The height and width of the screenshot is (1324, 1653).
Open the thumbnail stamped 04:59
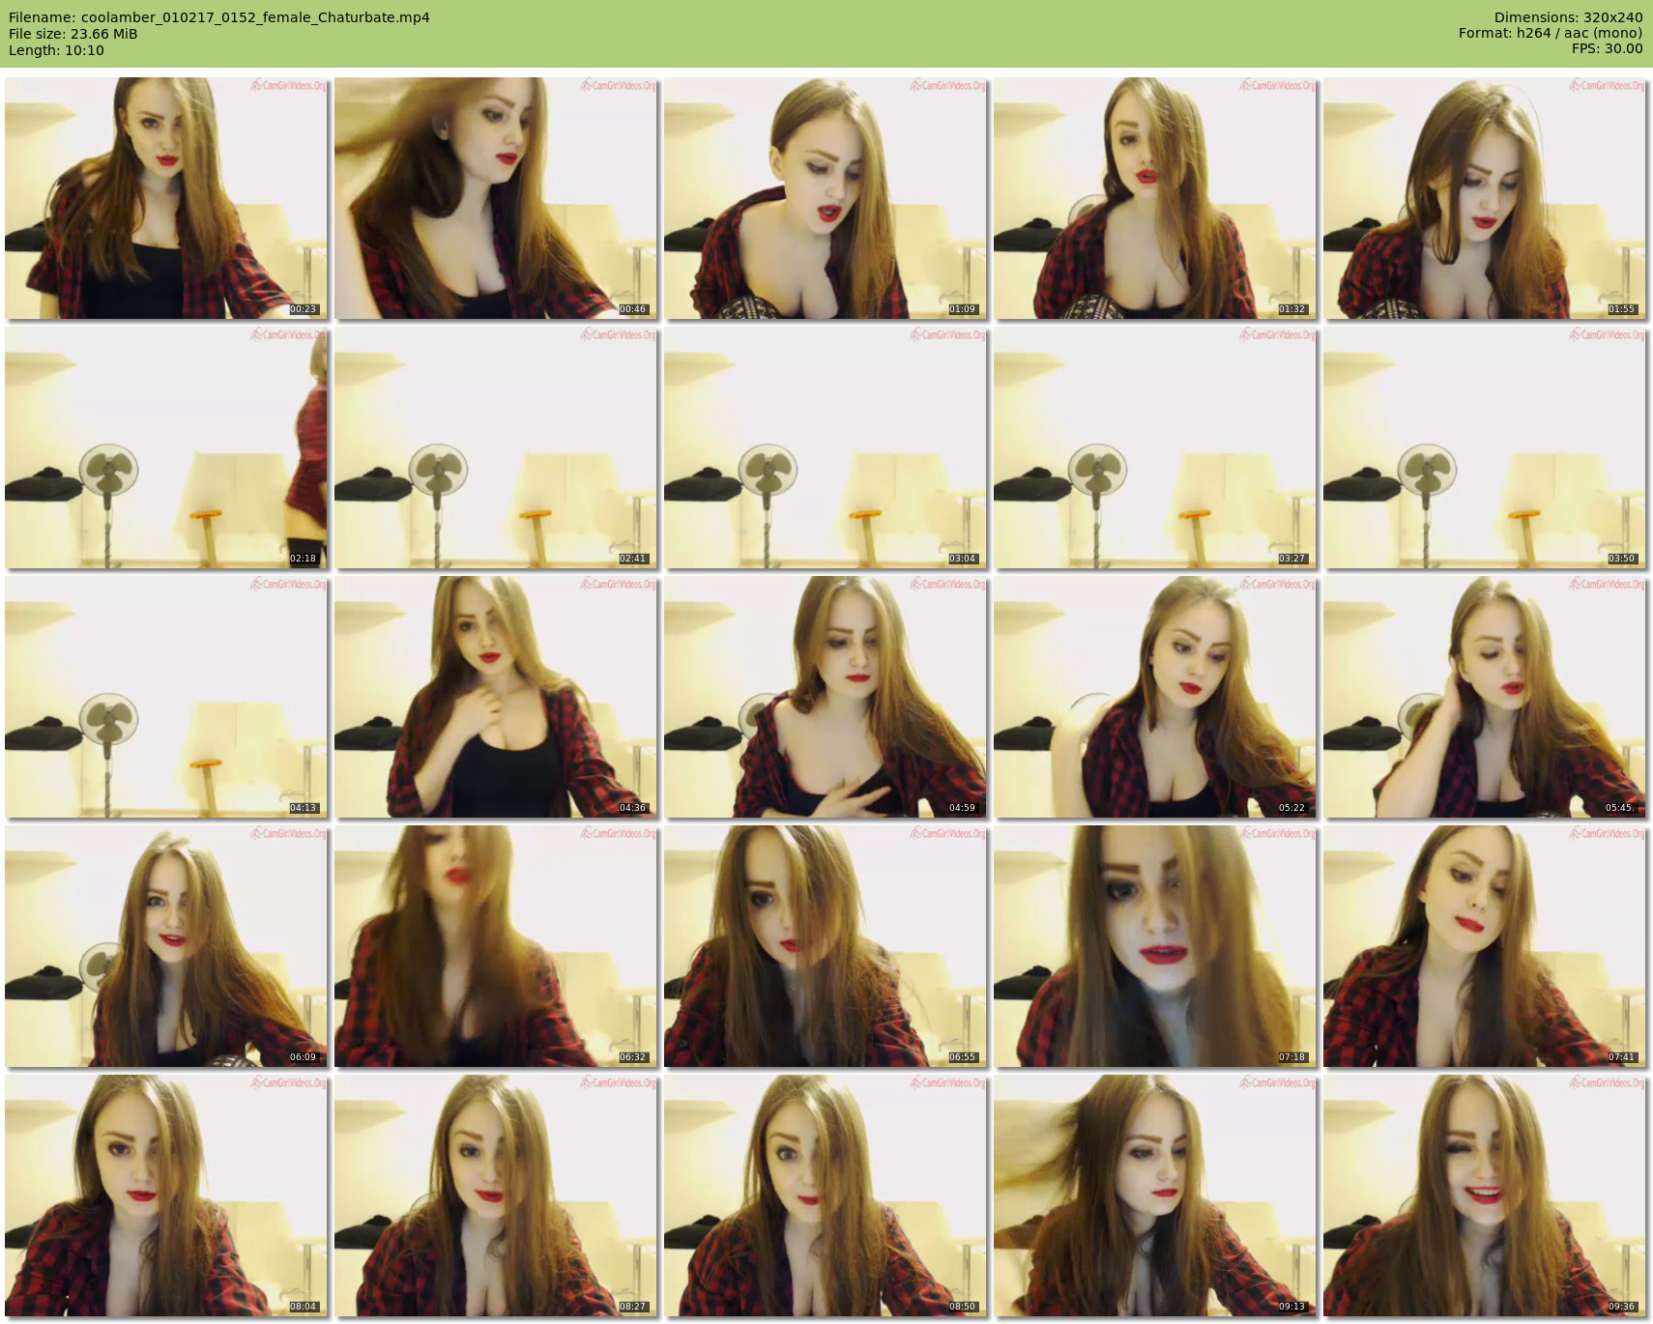(826, 697)
